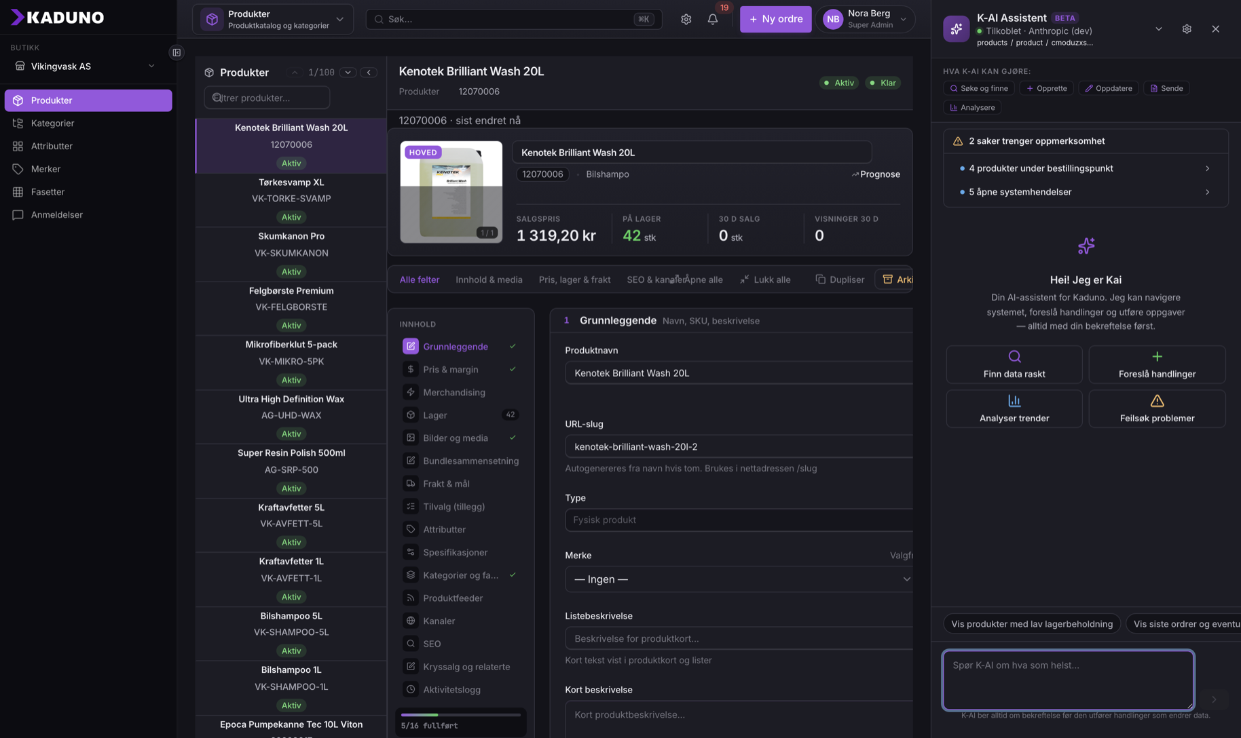Click the Kaduno logo
Screen dimensions: 1241x738
(58, 18)
